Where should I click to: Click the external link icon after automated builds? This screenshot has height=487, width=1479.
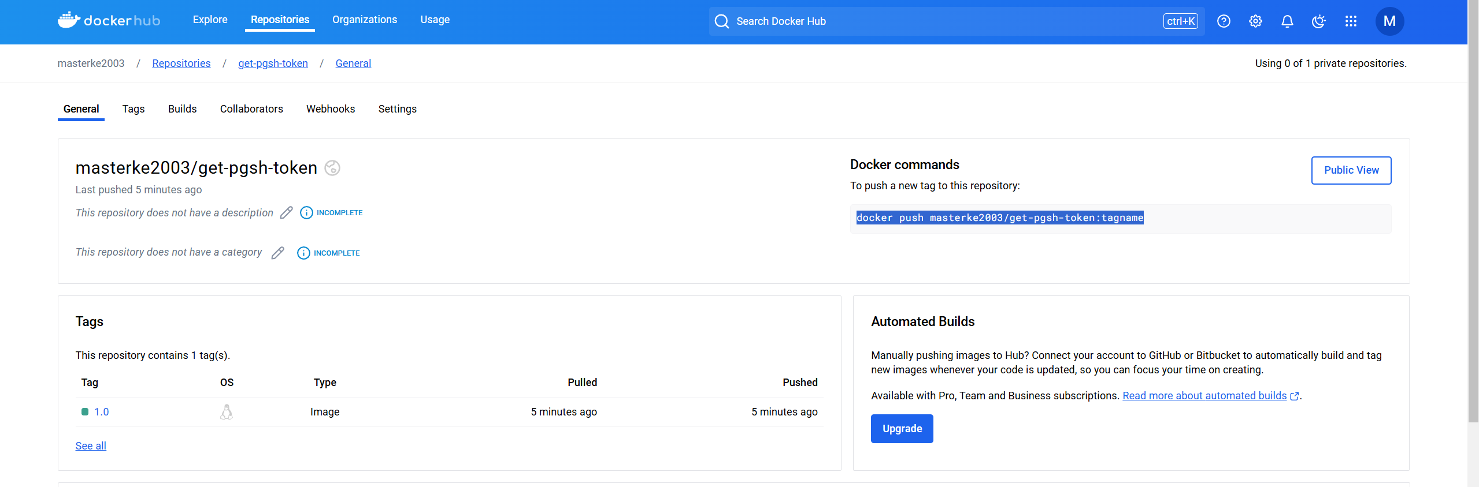pyautogui.click(x=1295, y=396)
